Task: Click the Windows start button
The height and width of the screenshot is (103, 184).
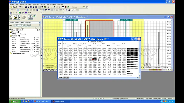Action: coord(15,101)
